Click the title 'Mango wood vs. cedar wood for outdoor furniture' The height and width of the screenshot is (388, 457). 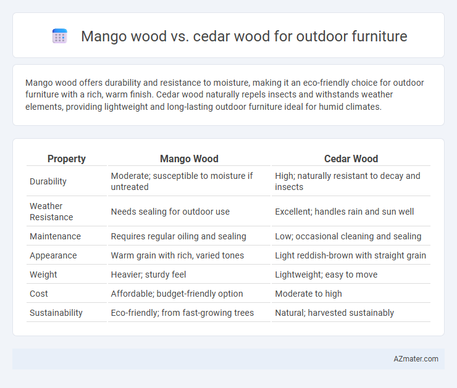pos(244,36)
